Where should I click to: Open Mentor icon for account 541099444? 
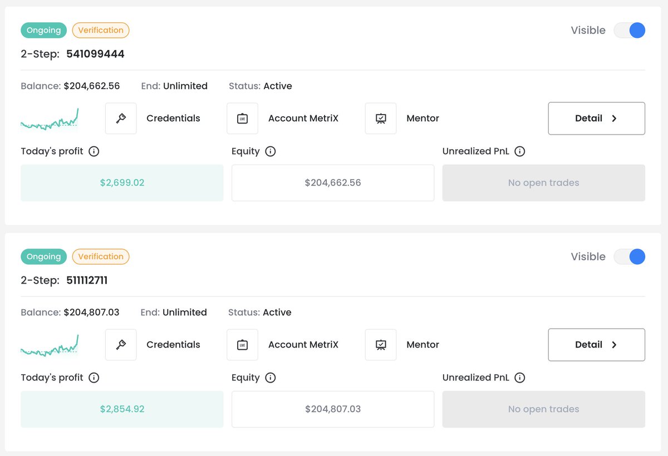click(x=381, y=118)
